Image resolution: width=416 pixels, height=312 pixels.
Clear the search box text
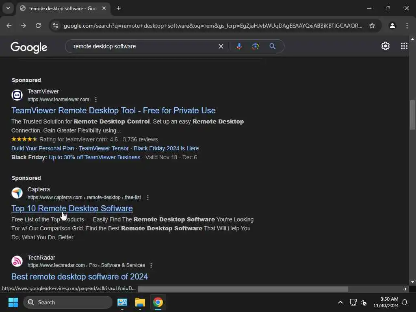point(221,46)
